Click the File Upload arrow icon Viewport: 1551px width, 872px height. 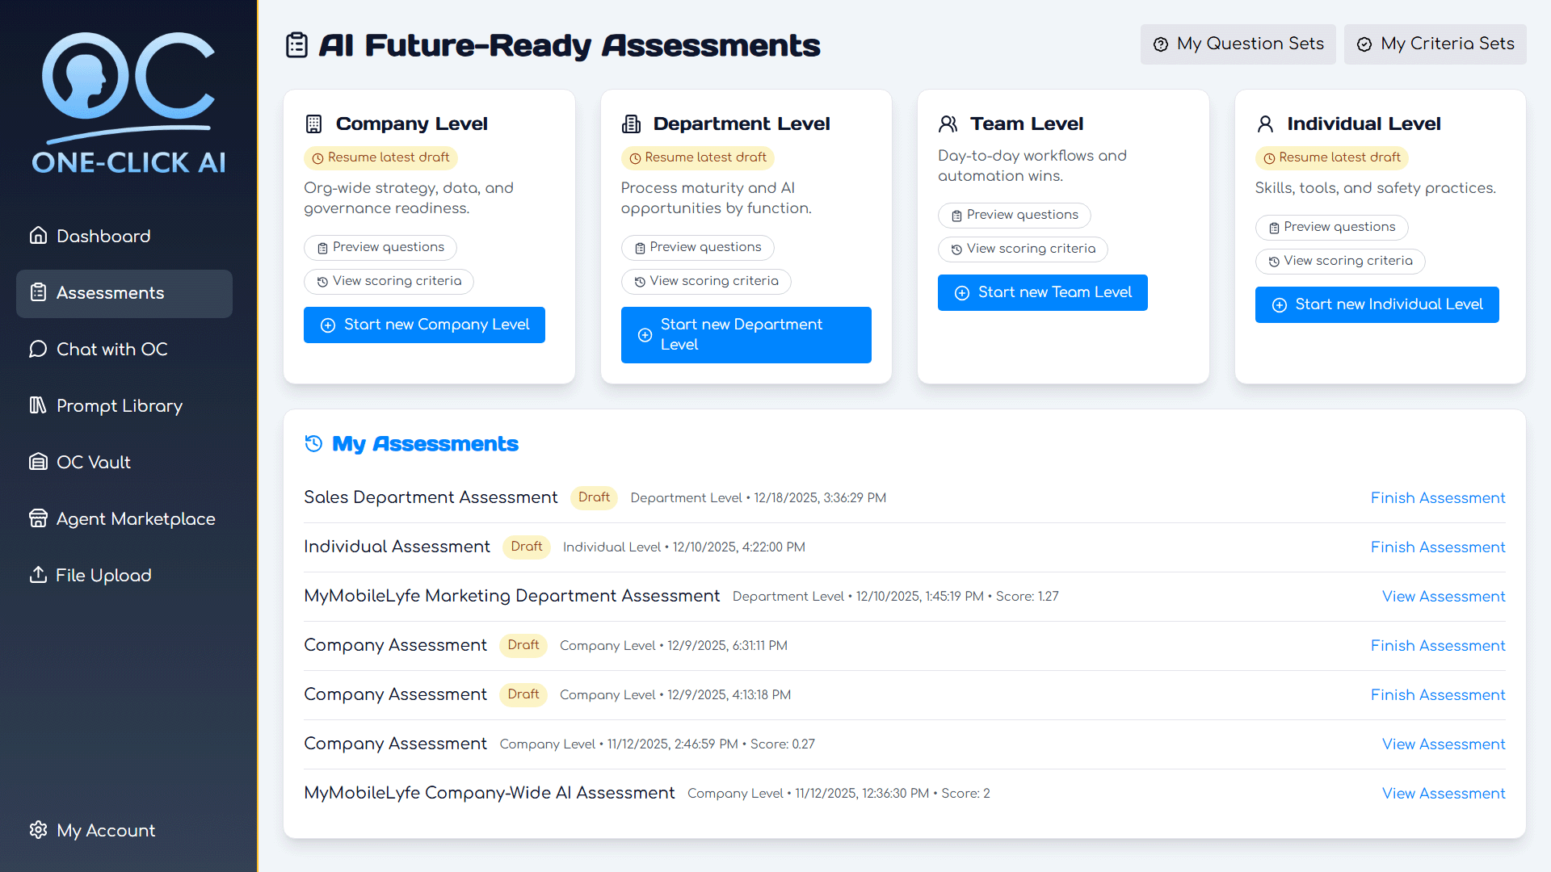pyautogui.click(x=38, y=575)
